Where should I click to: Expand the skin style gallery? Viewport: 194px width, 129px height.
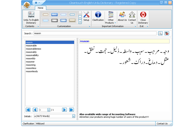[x=80, y=22]
